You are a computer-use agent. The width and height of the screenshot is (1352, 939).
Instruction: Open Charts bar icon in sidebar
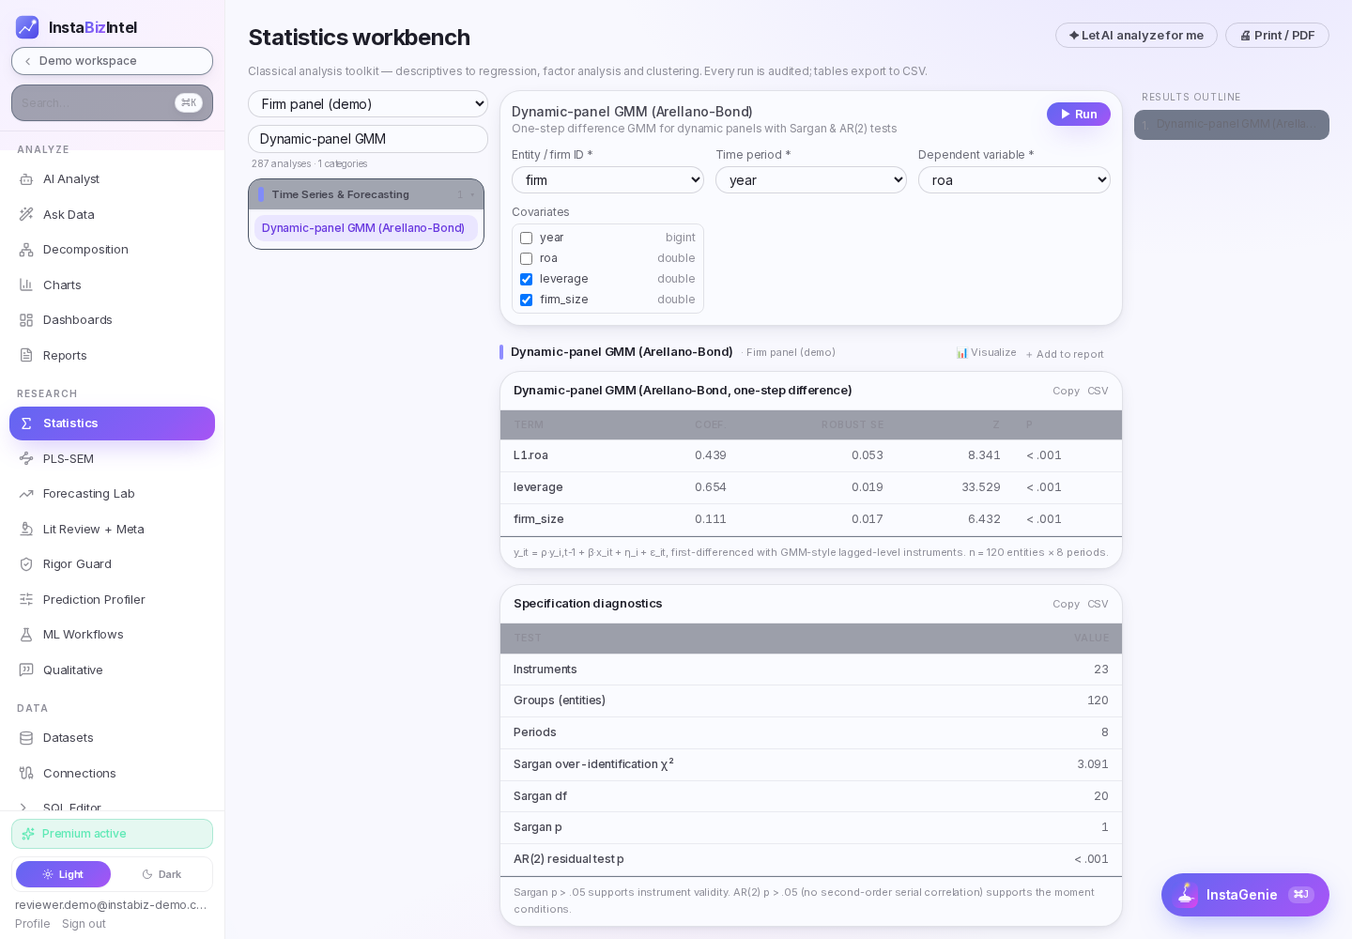point(26,285)
